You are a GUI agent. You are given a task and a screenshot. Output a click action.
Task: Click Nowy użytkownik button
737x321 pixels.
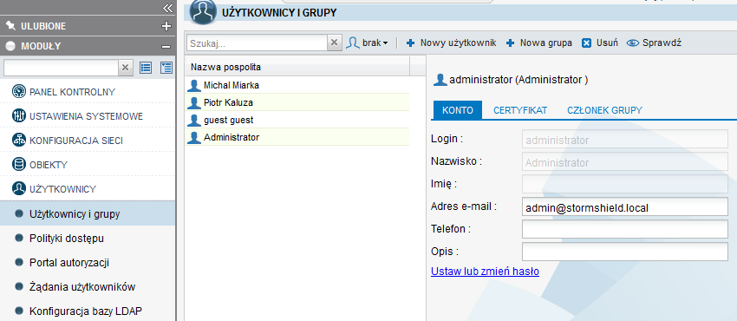[x=451, y=43]
